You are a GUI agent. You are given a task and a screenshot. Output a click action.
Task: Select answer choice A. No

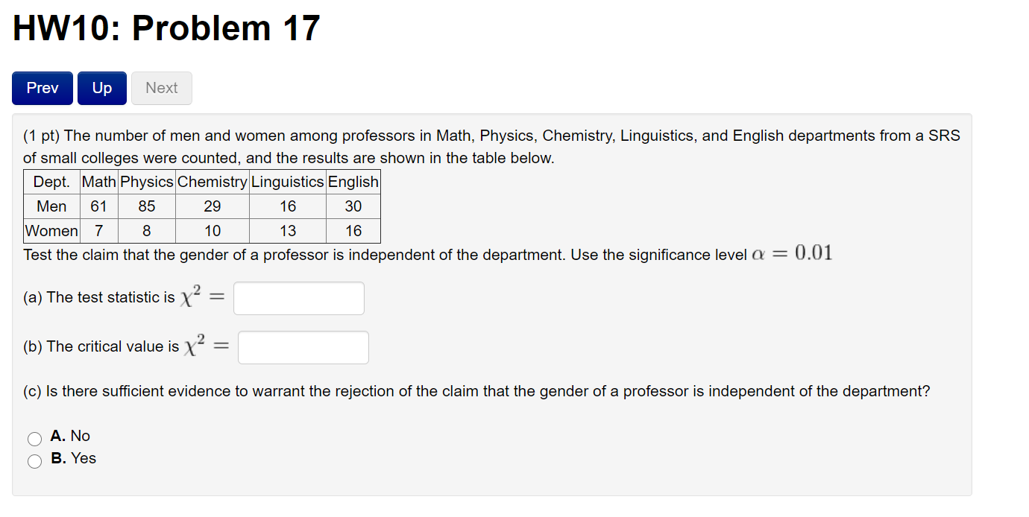(x=34, y=439)
